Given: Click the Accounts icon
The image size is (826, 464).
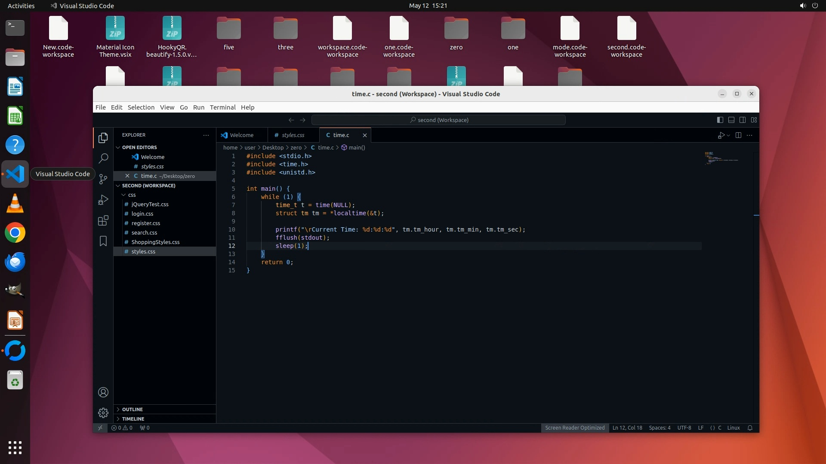Looking at the screenshot, I should point(103,392).
